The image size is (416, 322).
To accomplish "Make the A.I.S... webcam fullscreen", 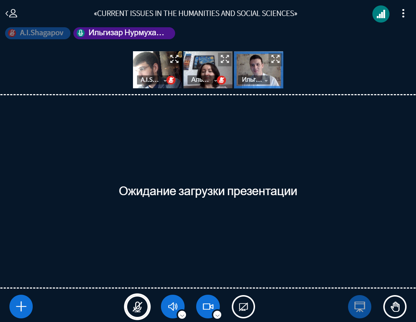I will point(174,59).
